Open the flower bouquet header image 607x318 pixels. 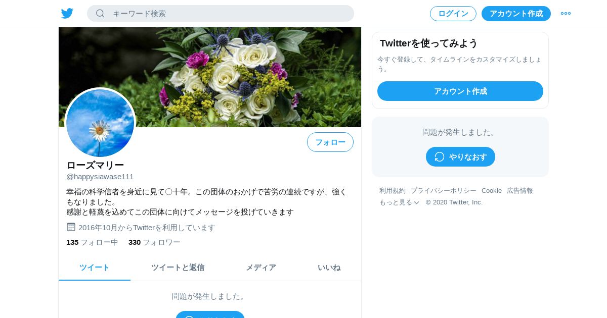point(210,77)
